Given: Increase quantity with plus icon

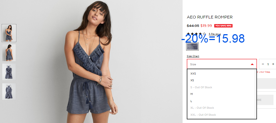Looking at the screenshot, I should click(273, 64).
